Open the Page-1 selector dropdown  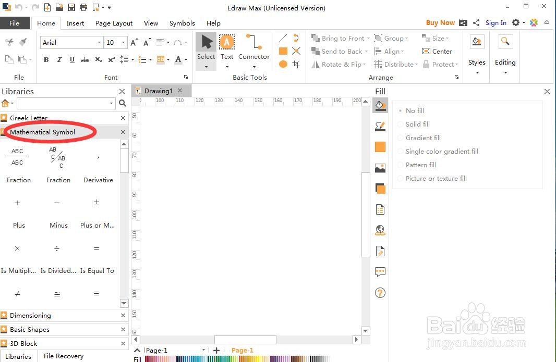[x=203, y=350]
